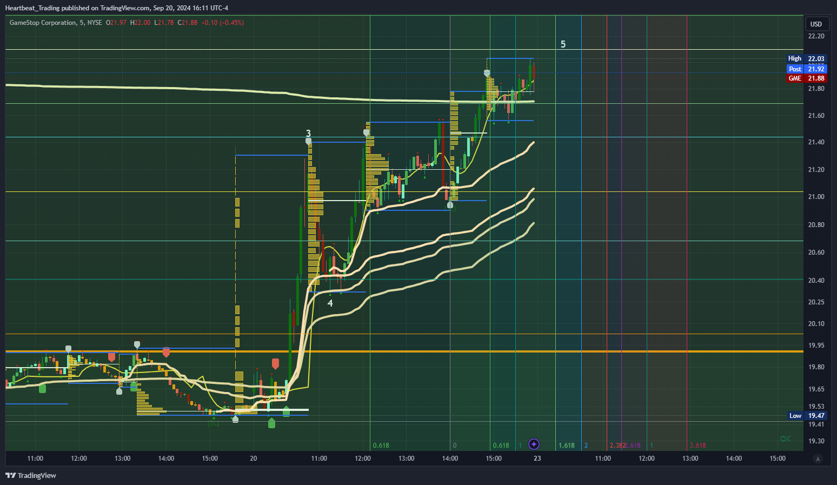This screenshot has width=837, height=485.
Task: Click the blue 2 fib time label
Action: point(586,446)
